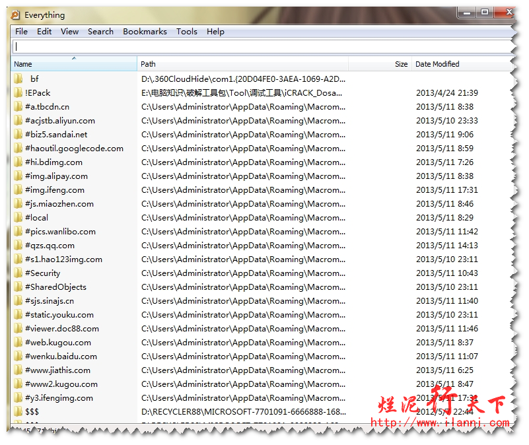The width and height of the screenshot is (529, 445).
Task: Open the Tools menu
Action: click(x=186, y=32)
